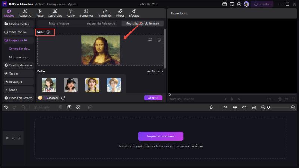Select Reestilización de Imagen tab
The height and width of the screenshot is (168, 299).
(x=143, y=24)
